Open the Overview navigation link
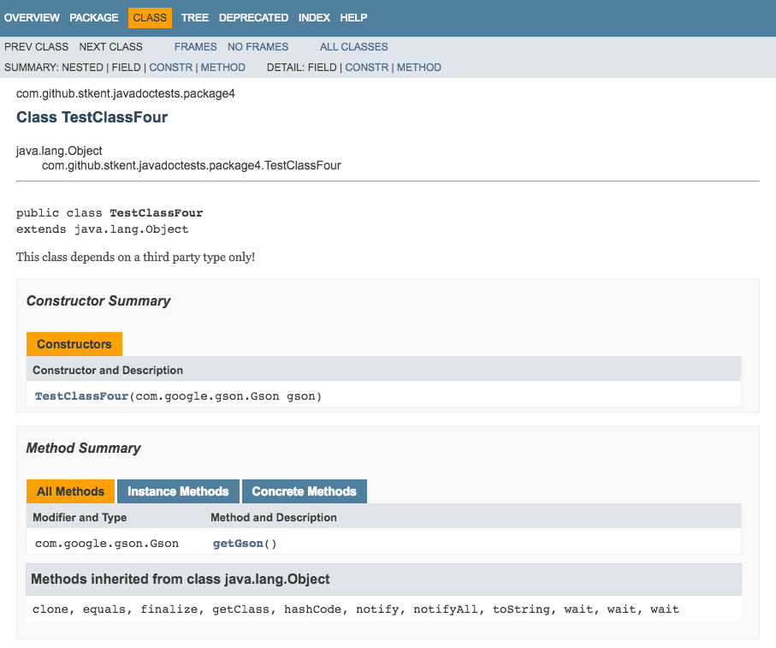This screenshot has height=648, width=776. [32, 18]
